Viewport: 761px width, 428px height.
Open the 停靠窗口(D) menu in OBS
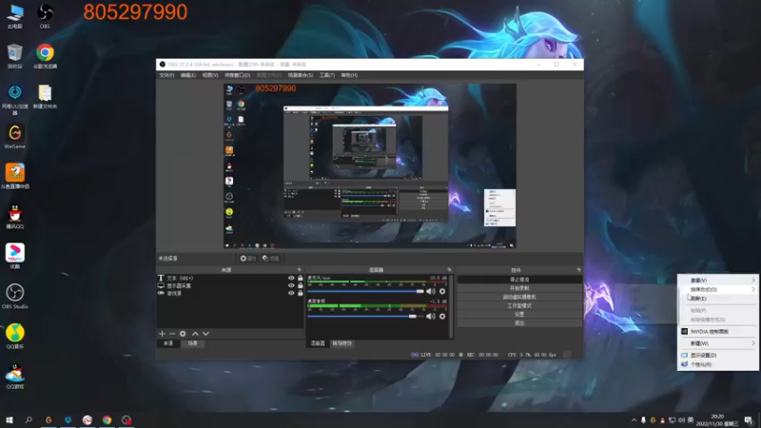pyautogui.click(x=237, y=75)
